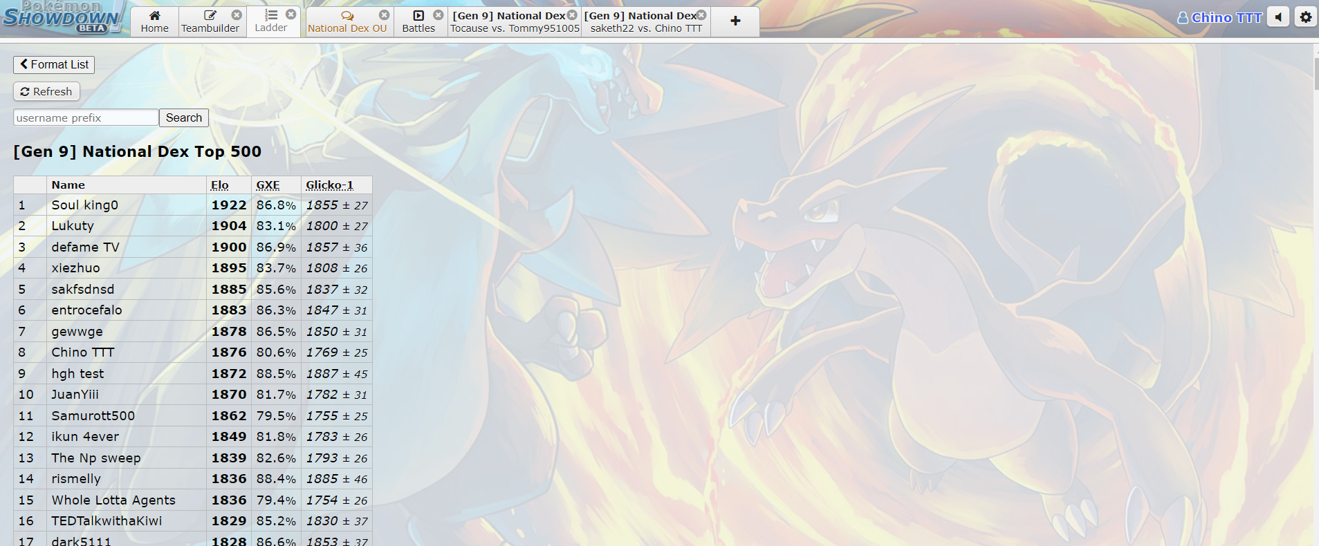This screenshot has width=1319, height=546.
Task: Click GXE value 88.5%
Action: point(276,374)
